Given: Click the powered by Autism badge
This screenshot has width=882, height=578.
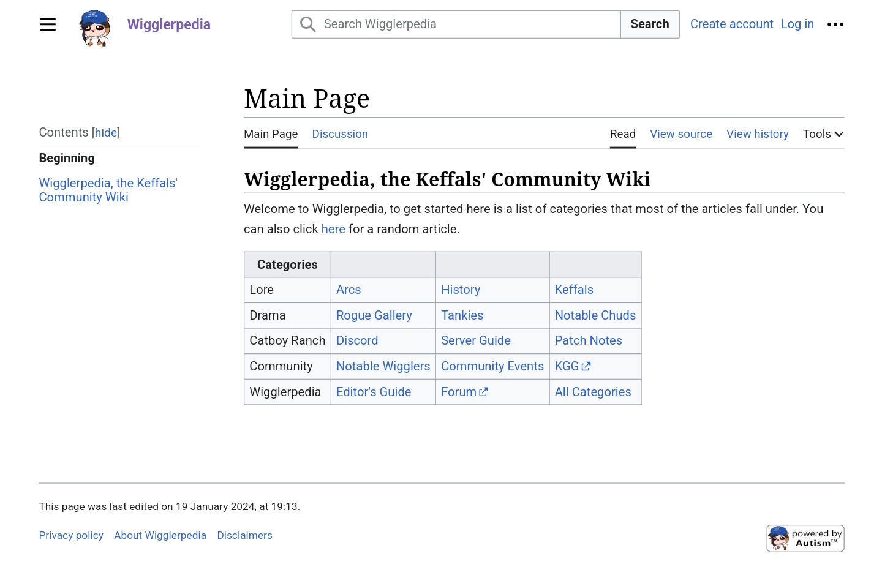Looking at the screenshot, I should click(x=805, y=538).
